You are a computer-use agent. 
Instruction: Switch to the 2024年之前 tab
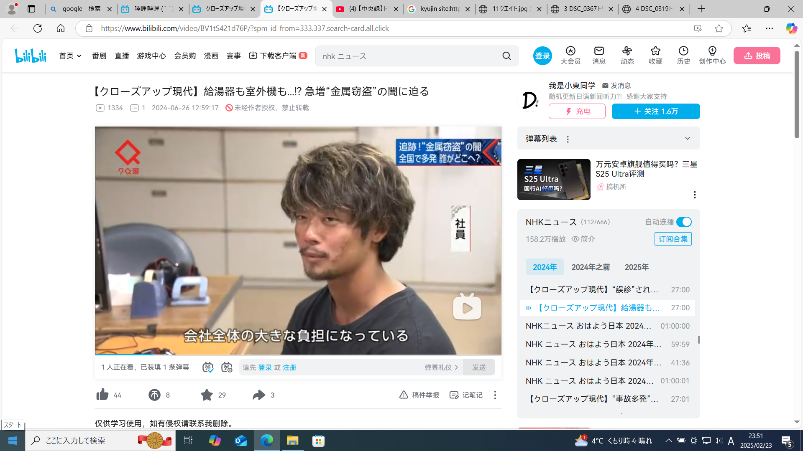[x=590, y=267]
